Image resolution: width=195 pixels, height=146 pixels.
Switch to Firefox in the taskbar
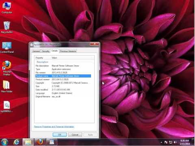tap(40, 142)
